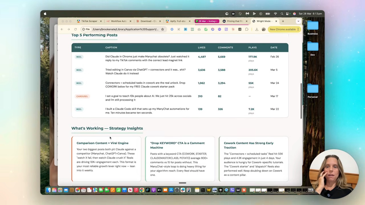Expand the Chrome tab search dropdown
365x205 pixels.
[298, 21]
